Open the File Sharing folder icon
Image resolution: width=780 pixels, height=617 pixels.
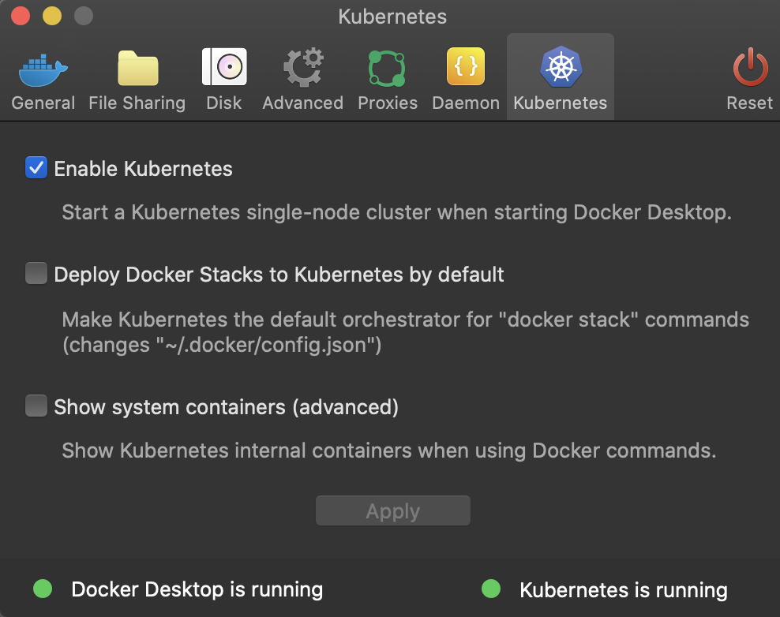[138, 68]
